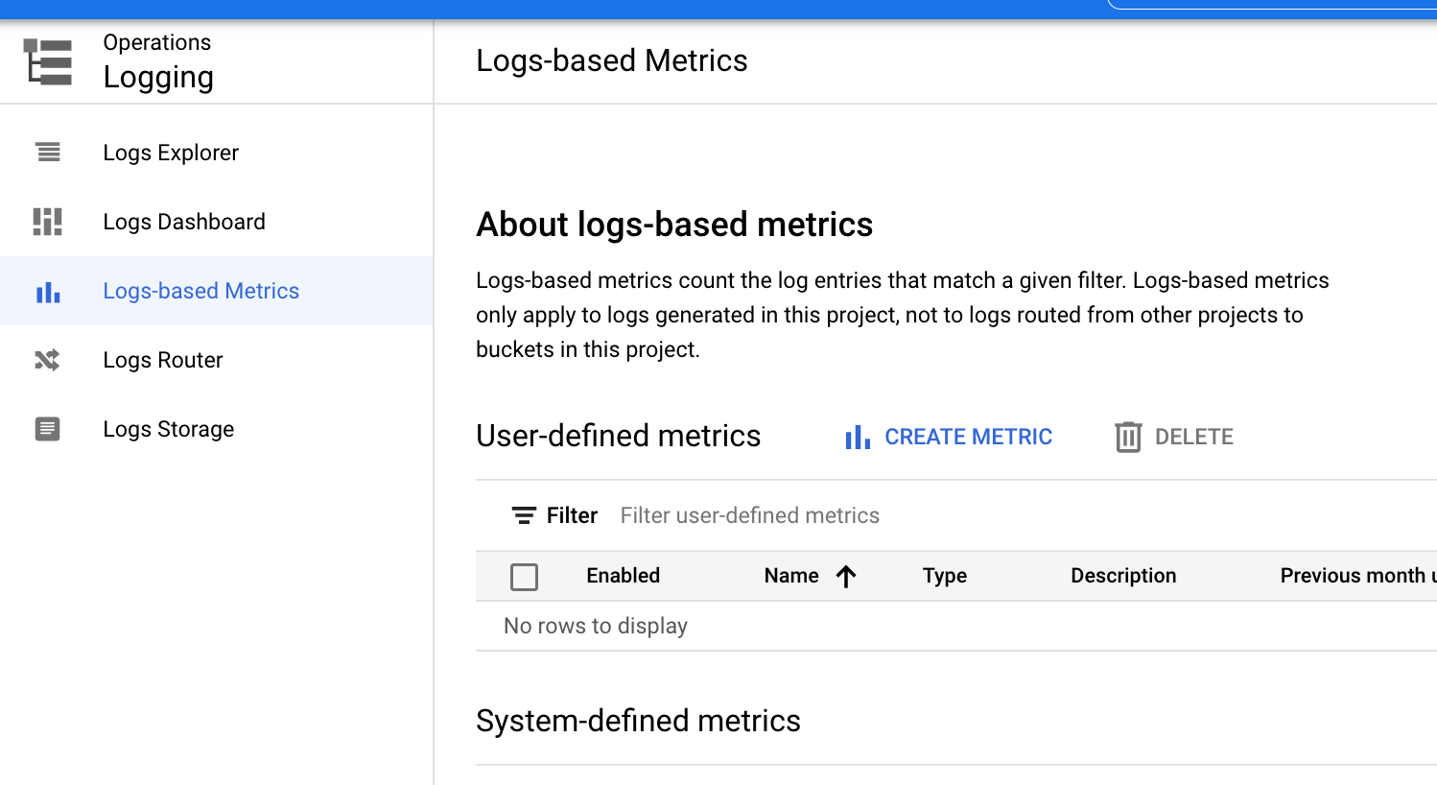The height and width of the screenshot is (785, 1437).
Task: Click the Name column sort arrow
Action: pyautogui.click(x=846, y=576)
